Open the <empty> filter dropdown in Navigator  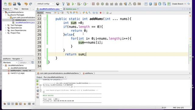24,62
